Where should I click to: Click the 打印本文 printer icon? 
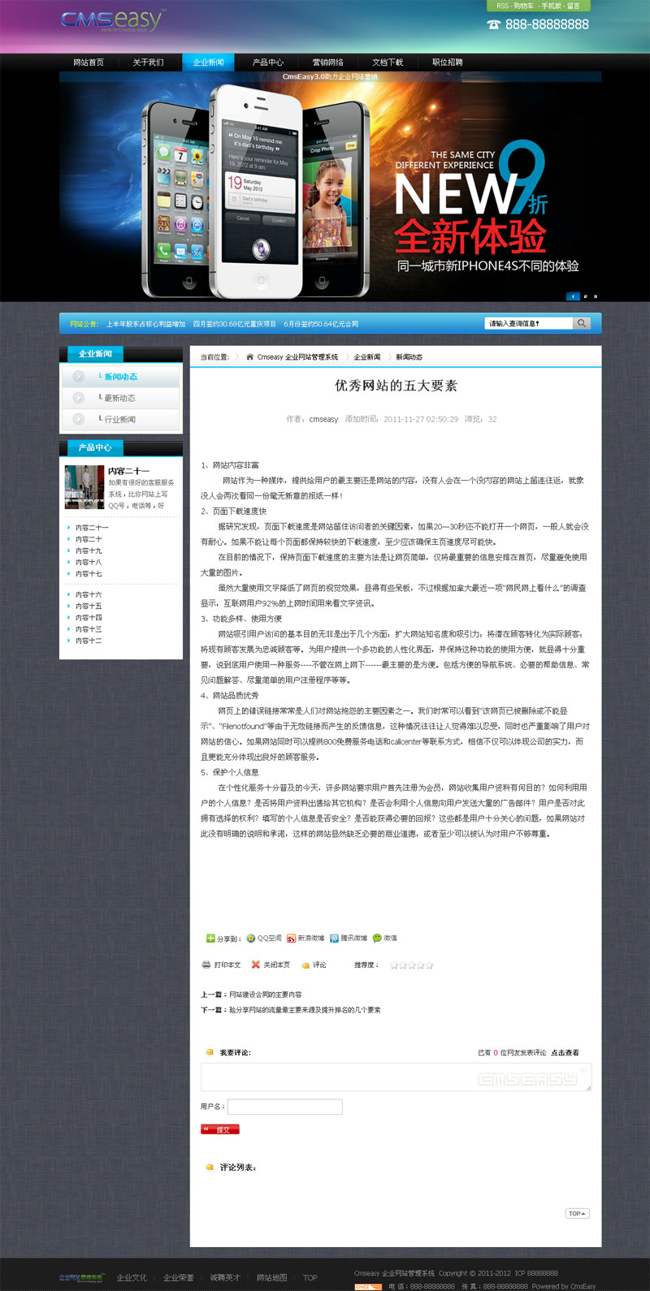(x=206, y=965)
